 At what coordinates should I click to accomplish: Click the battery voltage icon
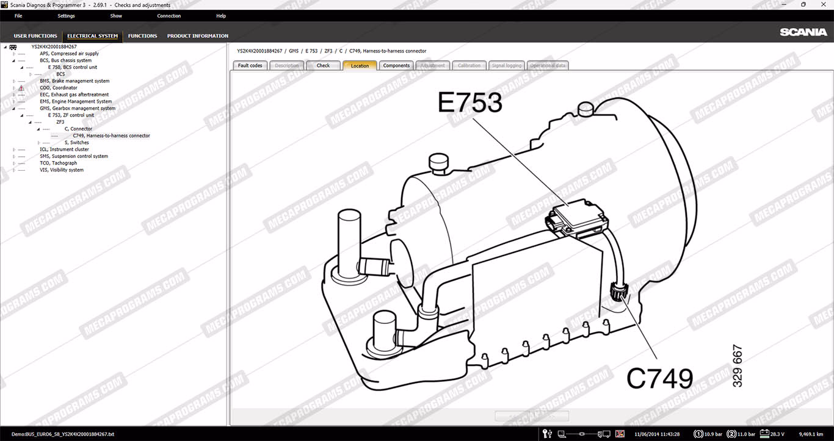(764, 434)
